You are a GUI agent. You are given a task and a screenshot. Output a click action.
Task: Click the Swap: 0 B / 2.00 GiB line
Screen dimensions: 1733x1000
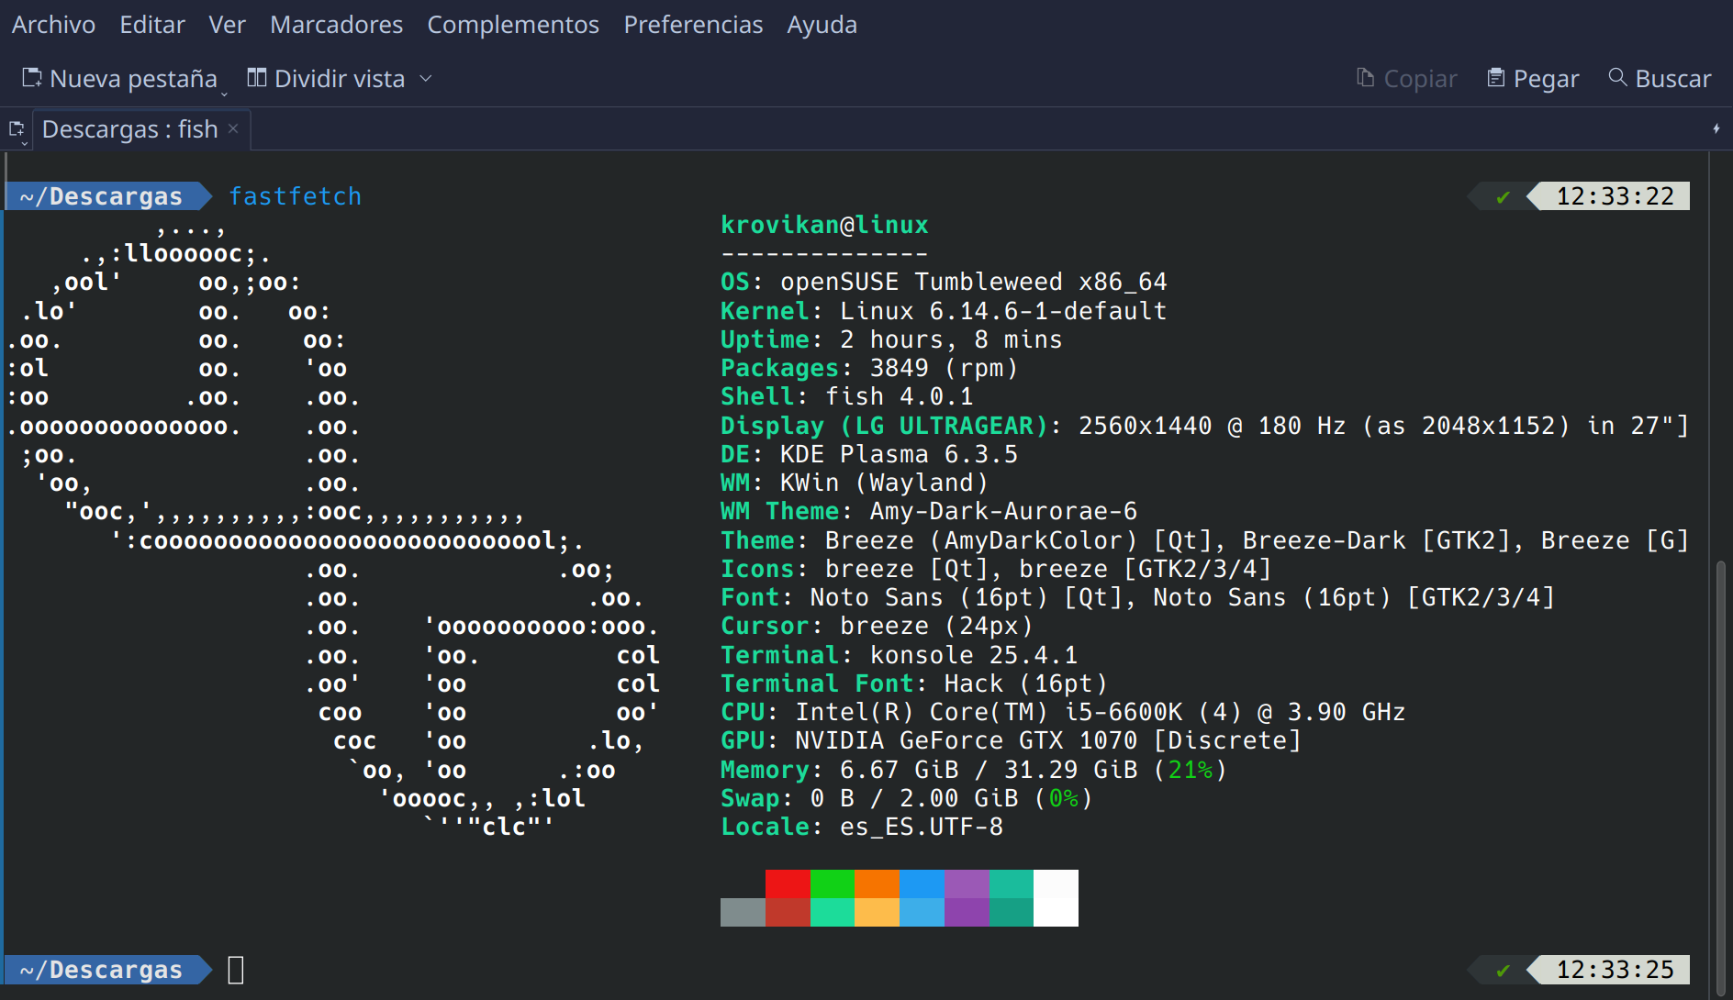pos(907,798)
